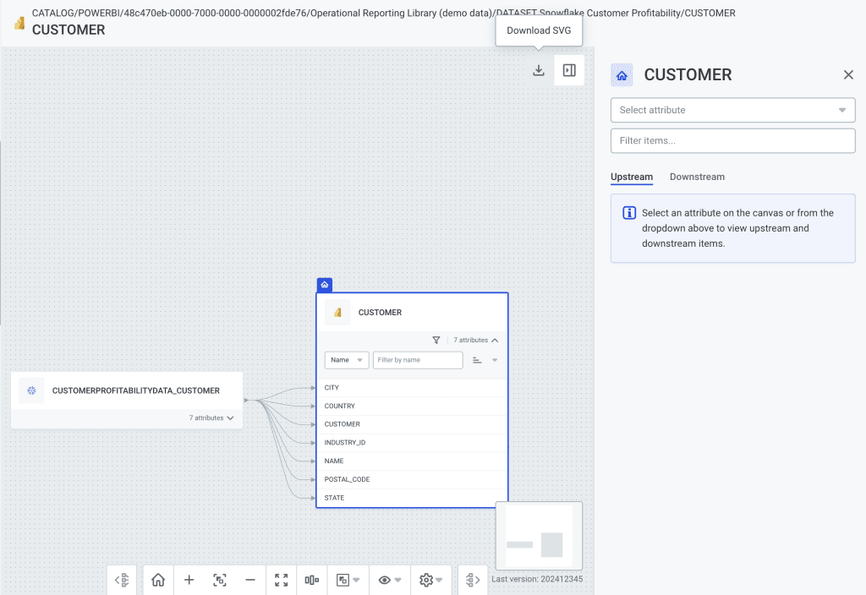
Task: Click the Filter items input field
Action: 732,140
